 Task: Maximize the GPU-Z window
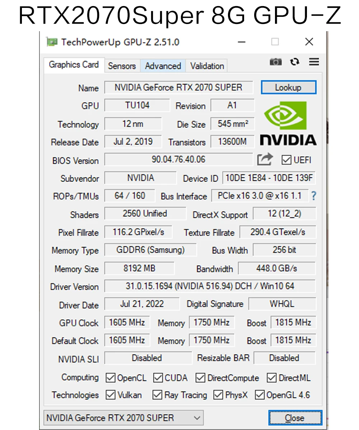(275, 42)
